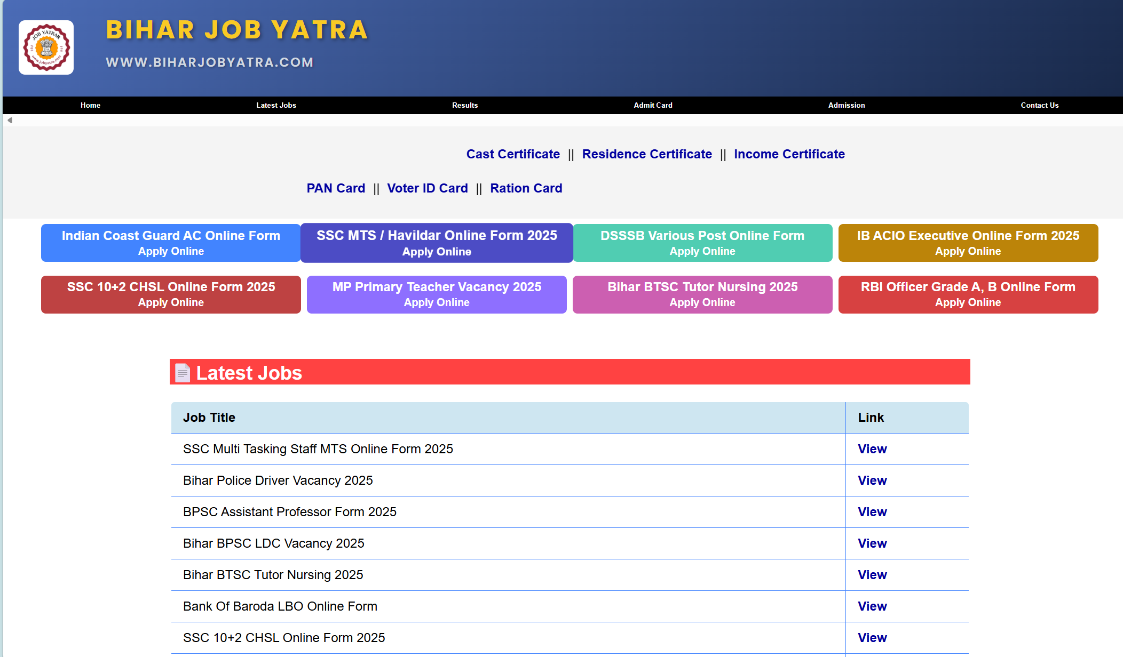The image size is (1123, 657).
Task: Select 'BPSC Assistant Professor Form 2025' title text
Action: click(x=290, y=512)
